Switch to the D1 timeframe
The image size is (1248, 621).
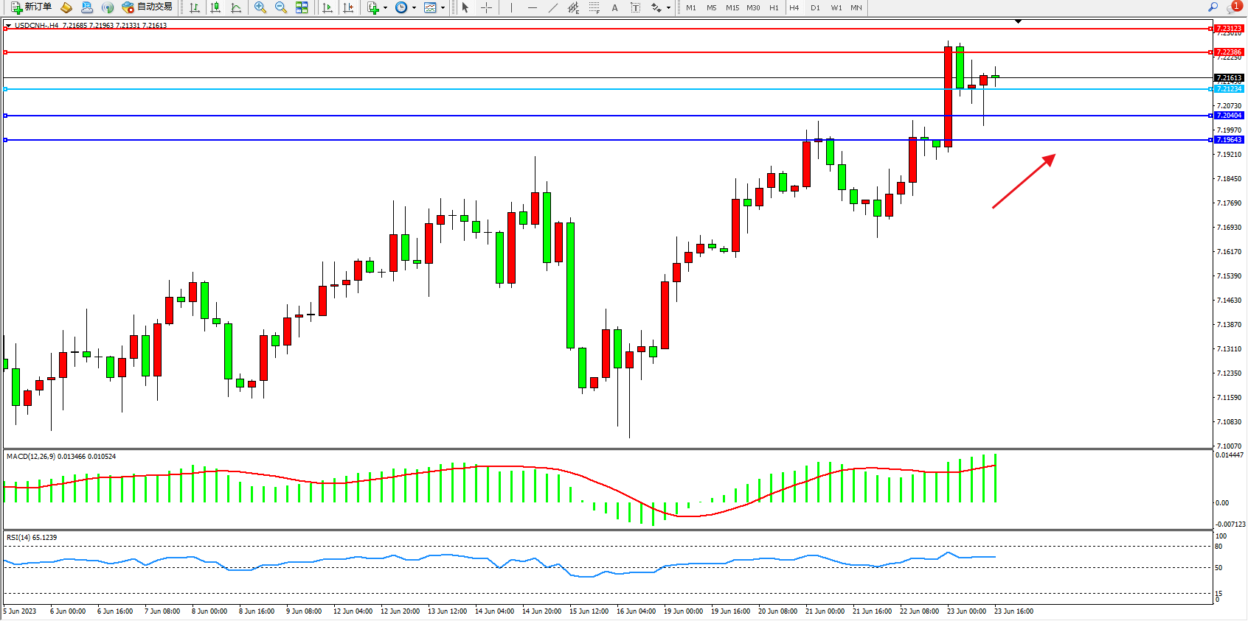815,7
